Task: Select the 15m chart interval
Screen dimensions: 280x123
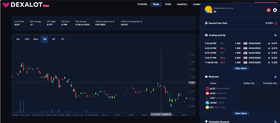Action: (27, 39)
